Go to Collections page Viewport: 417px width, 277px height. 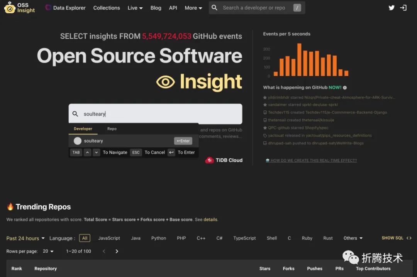[x=107, y=8]
